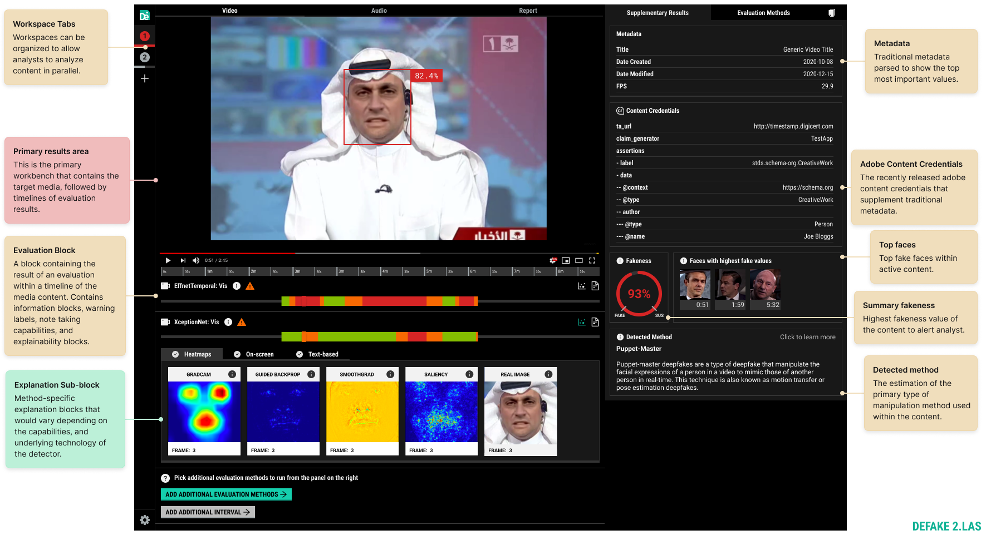Click the info icon on the GRADCAM heatmap card
This screenshot has height=535, width=986.
point(234,374)
